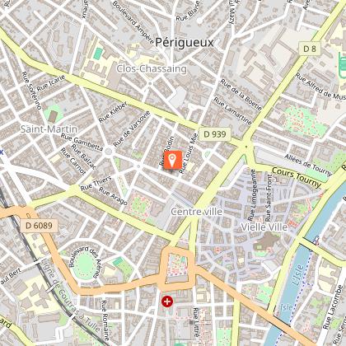Screen dimensions: 346x346
Task: Click the red hospital cross icon
Action: coord(167,302)
